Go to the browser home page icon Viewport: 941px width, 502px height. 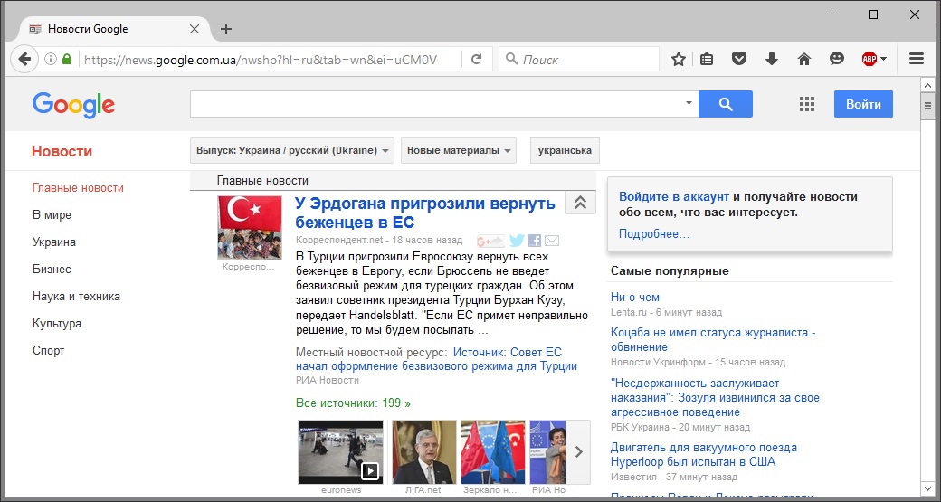803,60
